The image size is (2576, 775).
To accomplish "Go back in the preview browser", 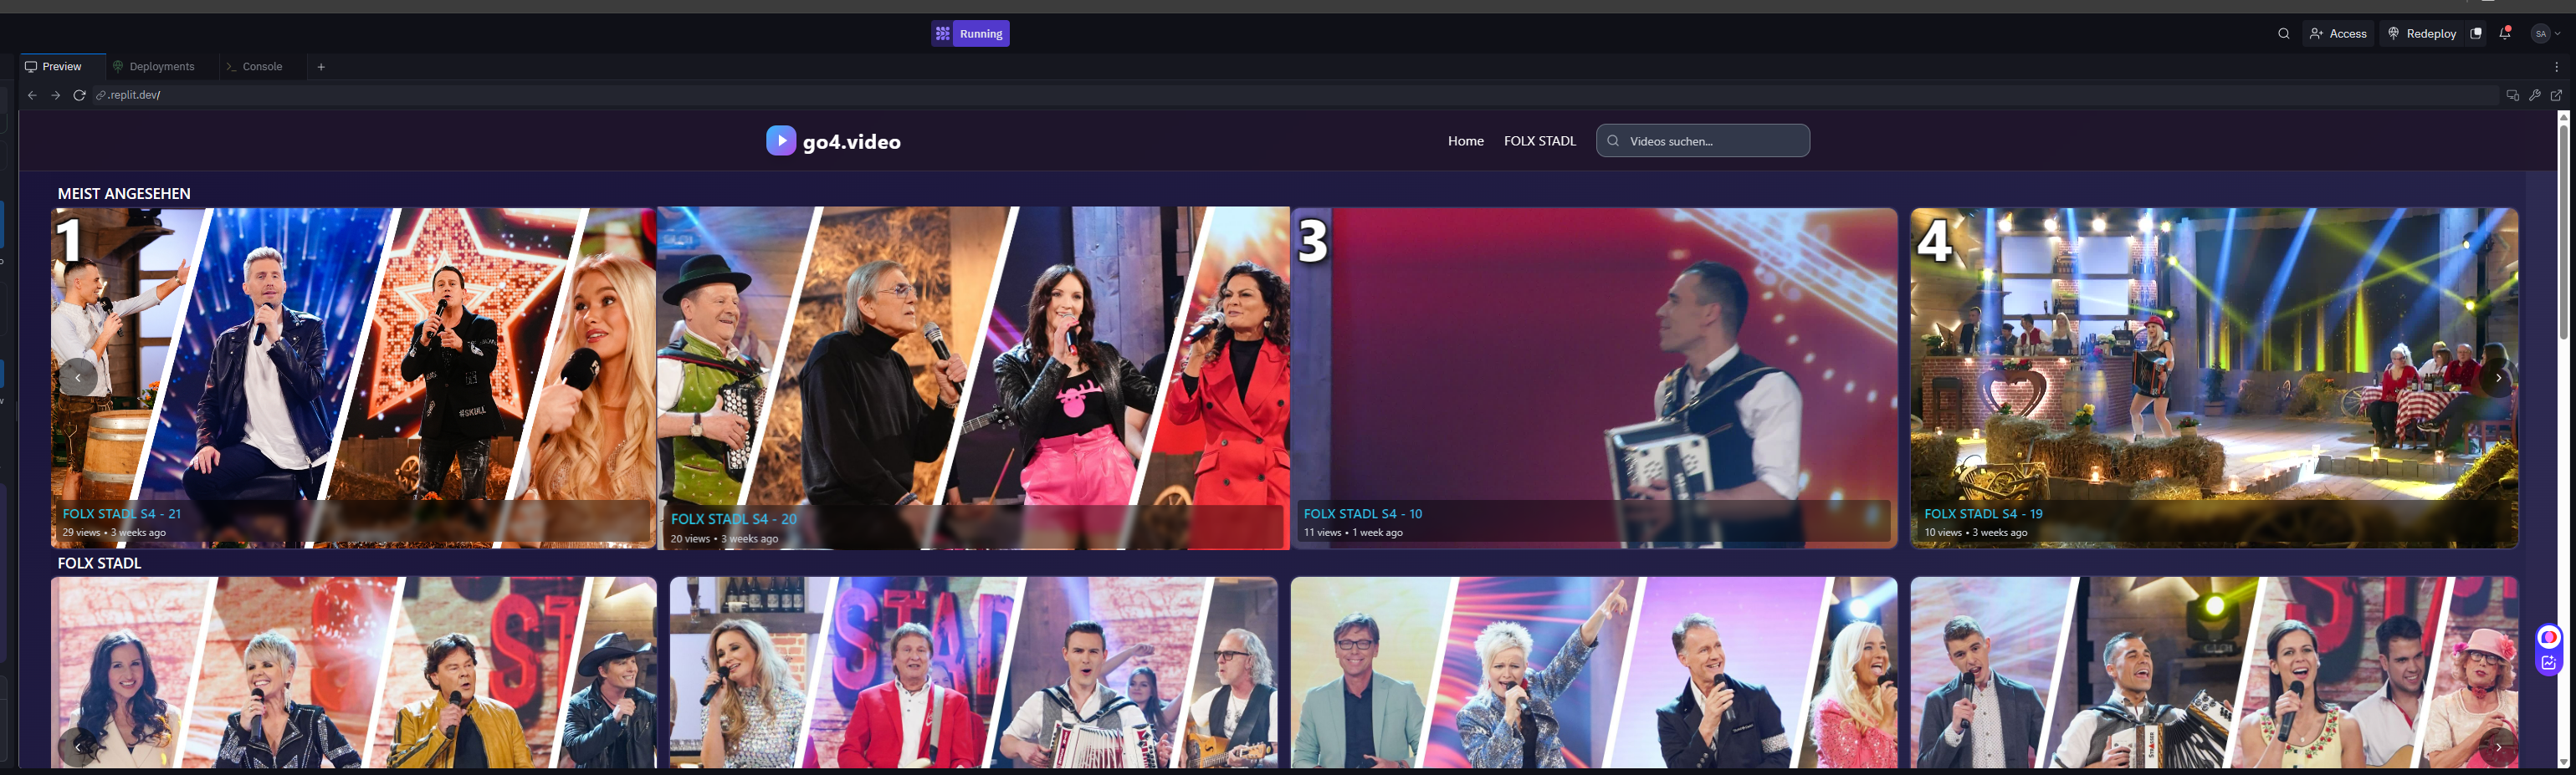I will point(32,94).
